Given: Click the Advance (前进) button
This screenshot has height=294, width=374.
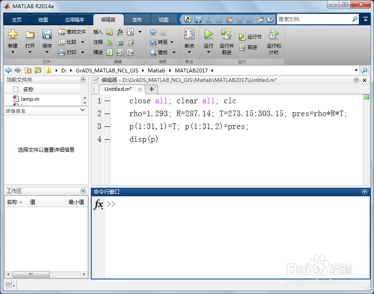Looking at the screenshot, I should 248,47.
